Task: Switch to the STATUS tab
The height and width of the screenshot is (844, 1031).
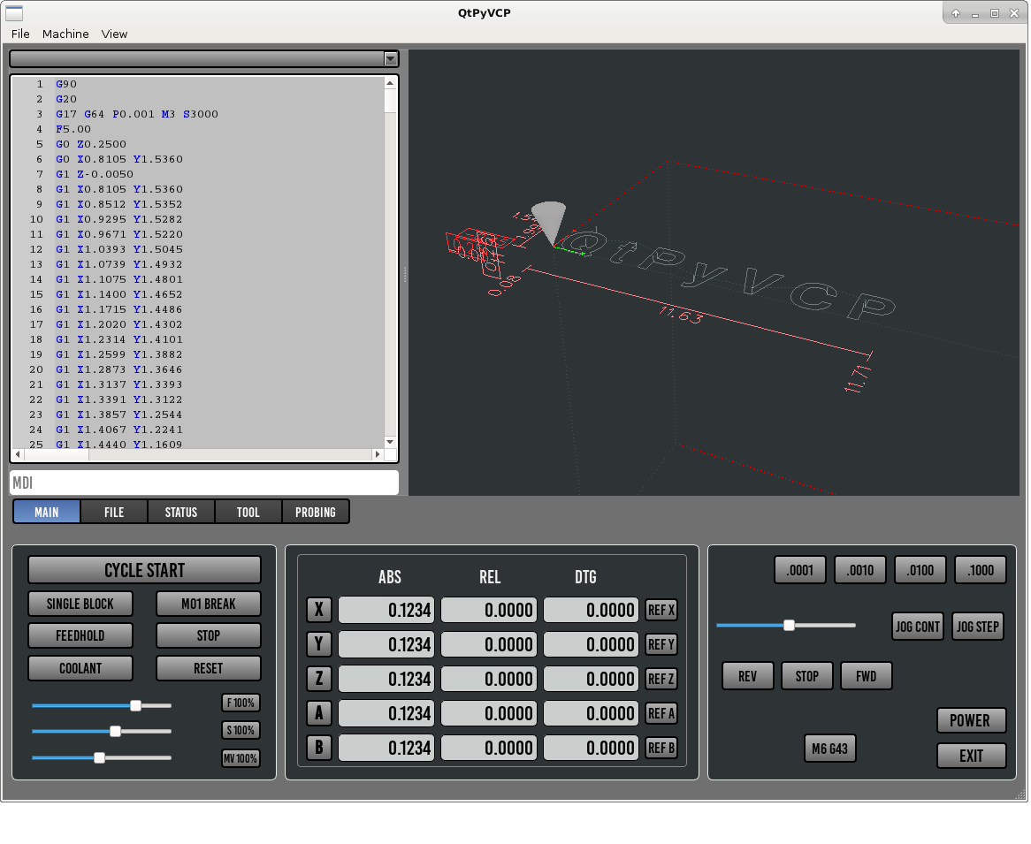Action: pos(180,512)
